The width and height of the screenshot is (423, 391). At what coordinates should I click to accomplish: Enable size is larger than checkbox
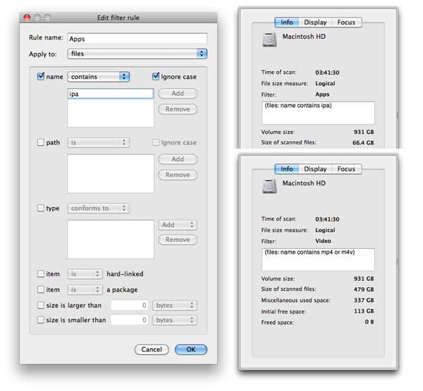[x=40, y=305]
